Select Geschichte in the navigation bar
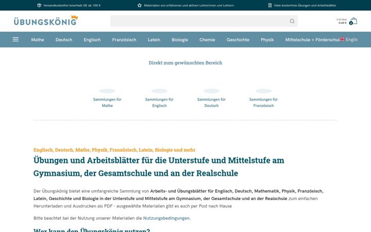 click(238, 40)
